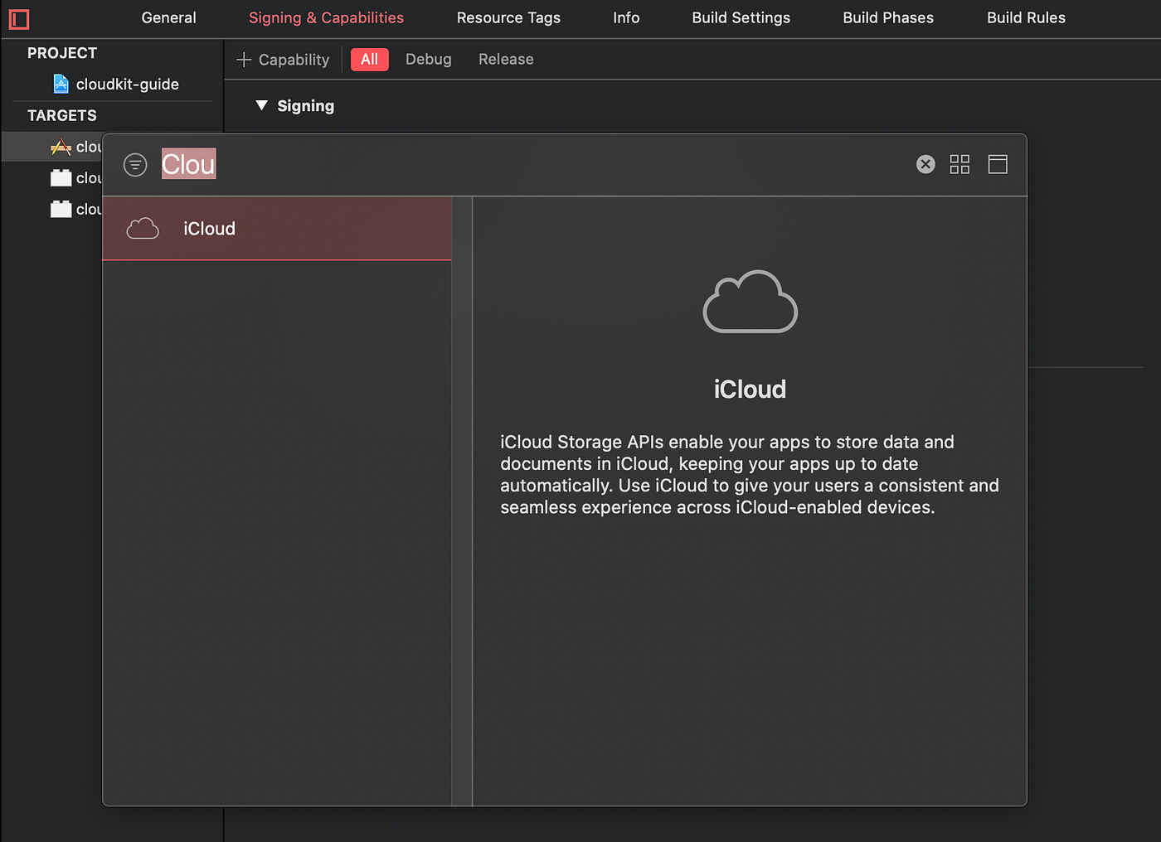Open the Resource Tags tab
This screenshot has width=1161, height=842.
click(x=508, y=17)
